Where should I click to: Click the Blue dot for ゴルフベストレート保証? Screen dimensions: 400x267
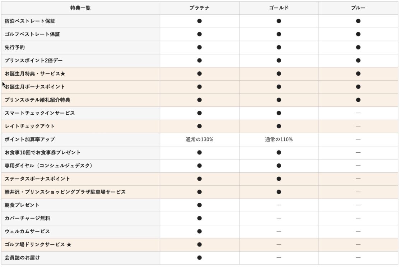click(358, 34)
